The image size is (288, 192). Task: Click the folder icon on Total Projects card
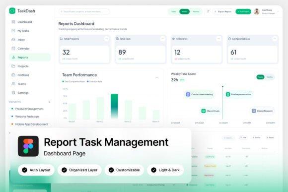[x=62, y=39]
